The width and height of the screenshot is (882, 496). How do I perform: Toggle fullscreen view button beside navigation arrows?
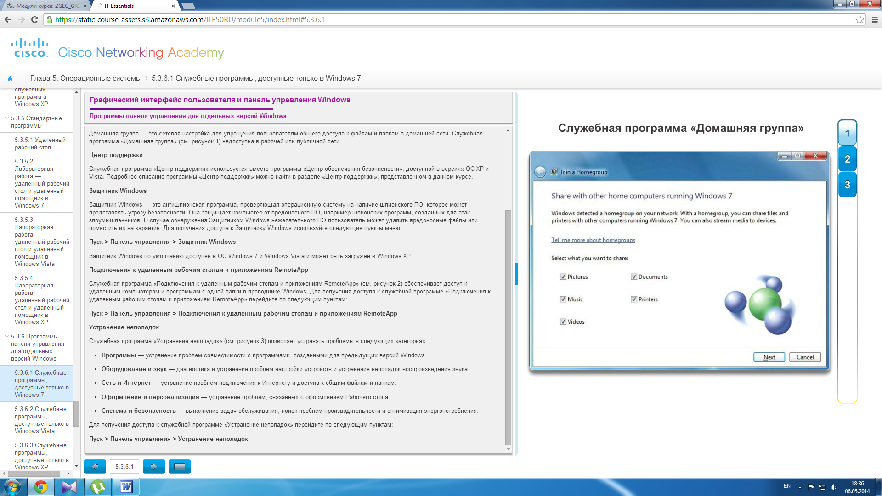coord(180,467)
